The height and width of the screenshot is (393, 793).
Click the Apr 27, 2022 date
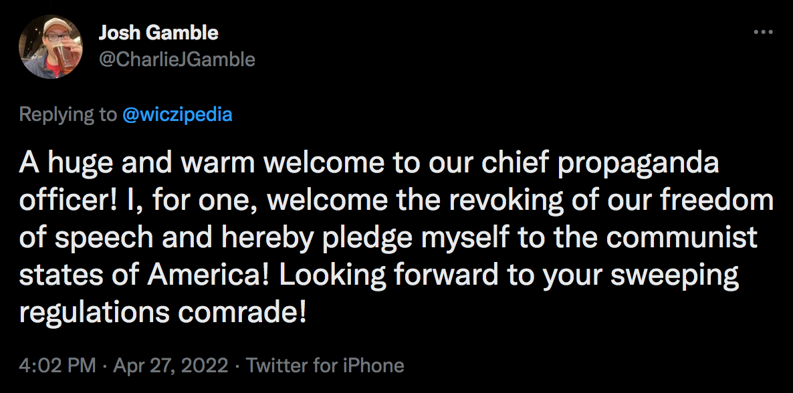(171, 366)
